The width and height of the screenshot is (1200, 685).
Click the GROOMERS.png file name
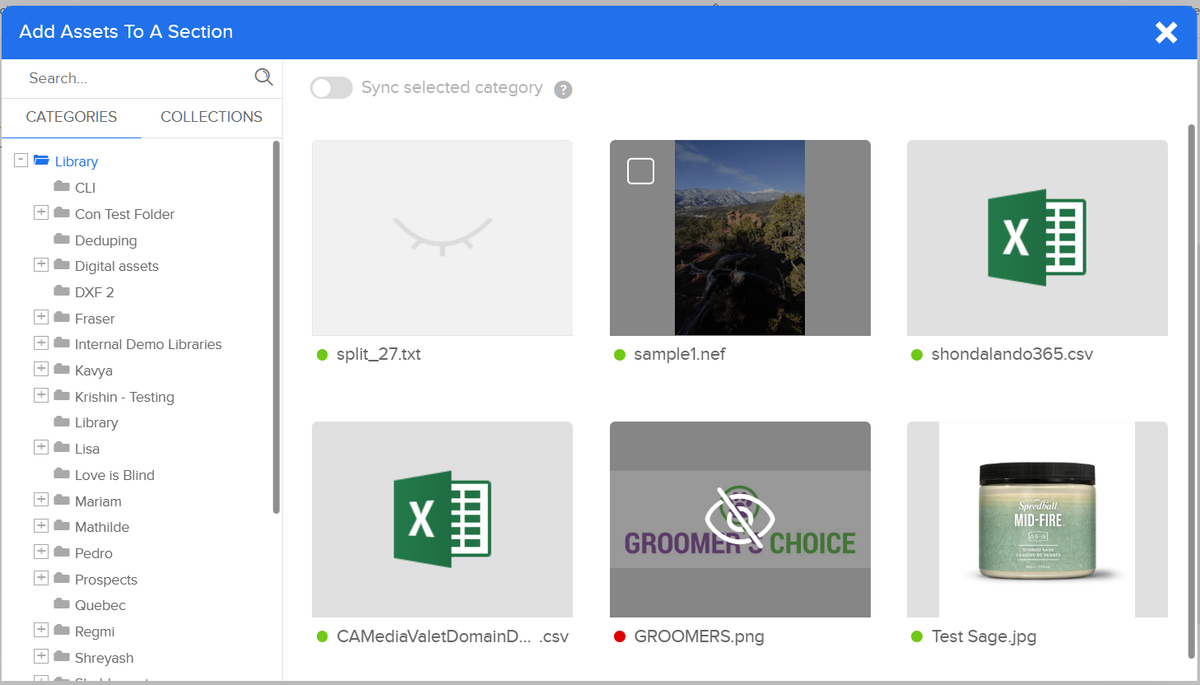pos(699,636)
